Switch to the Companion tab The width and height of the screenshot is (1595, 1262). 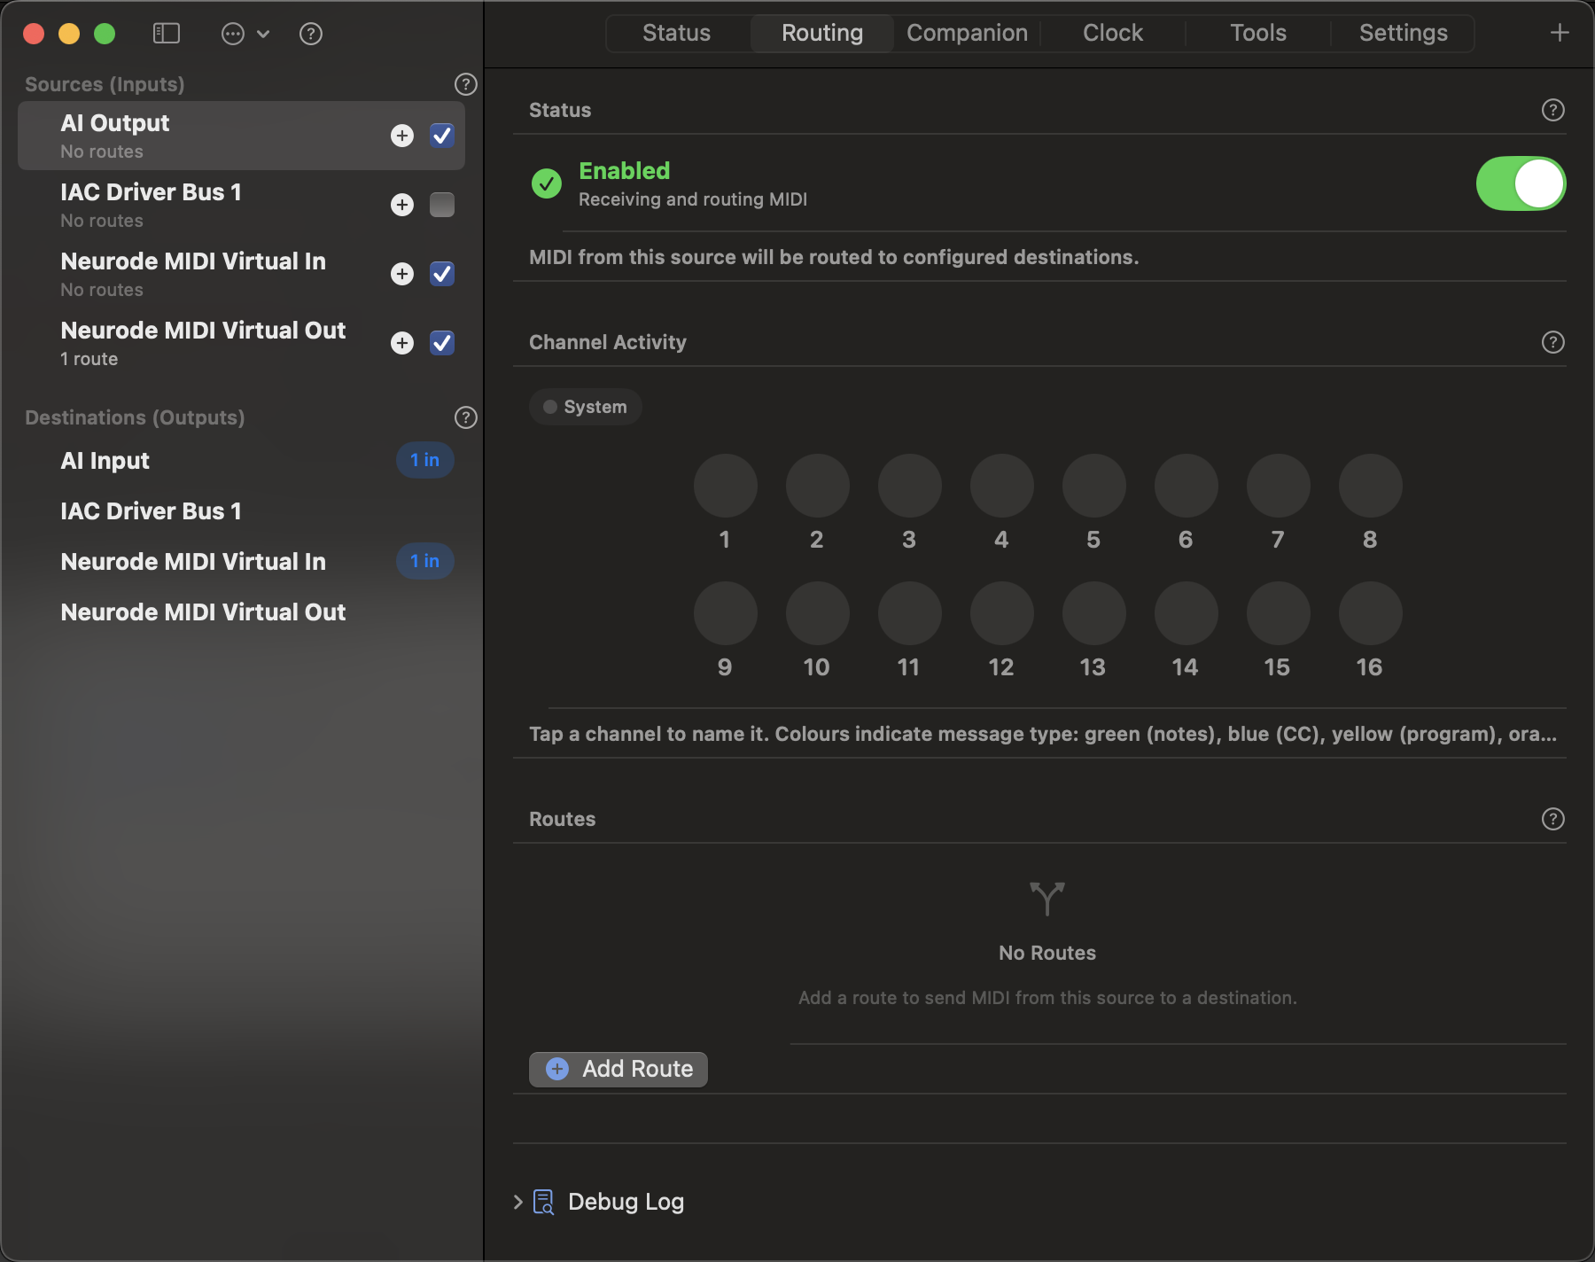(x=967, y=33)
